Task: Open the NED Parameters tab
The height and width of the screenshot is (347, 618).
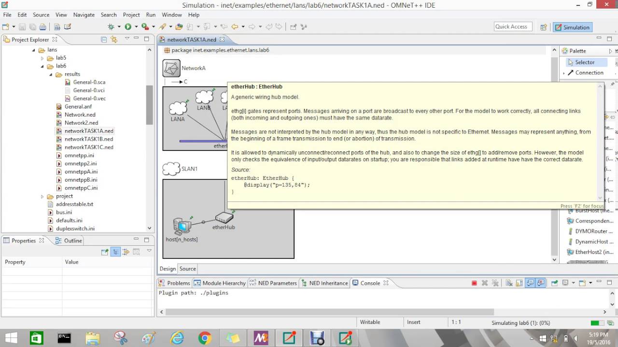Action: (x=273, y=283)
